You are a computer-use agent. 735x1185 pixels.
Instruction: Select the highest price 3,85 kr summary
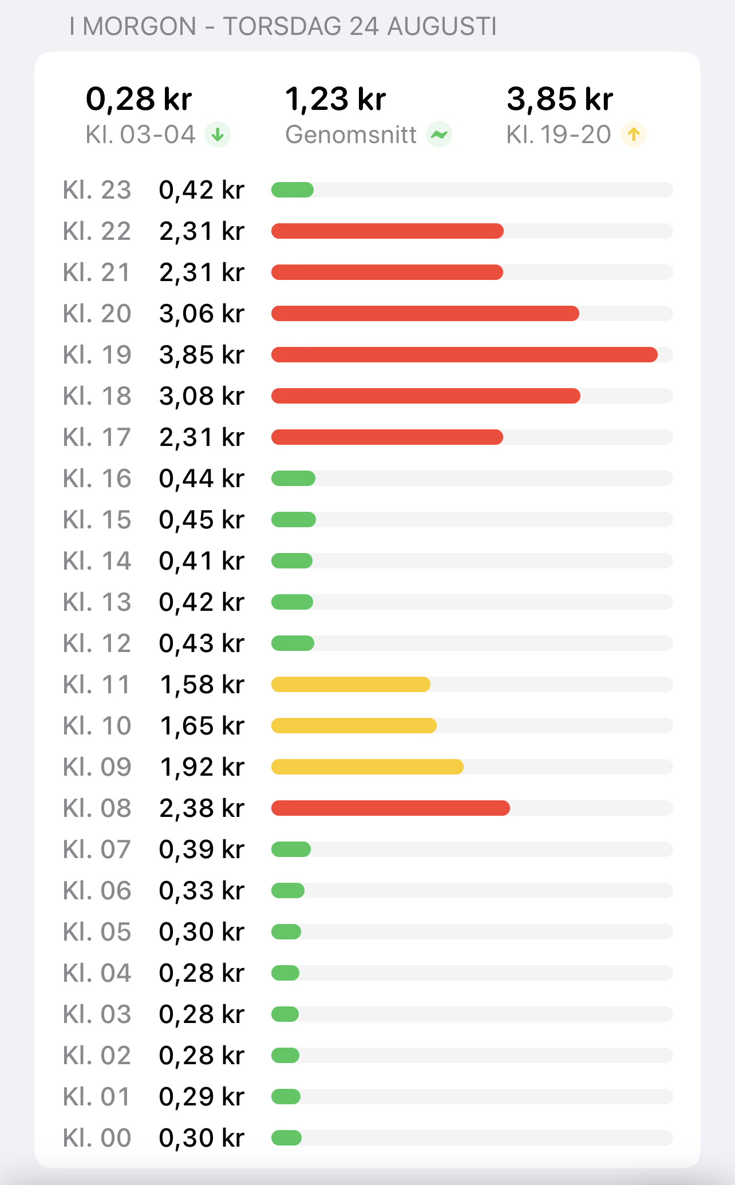point(576,115)
